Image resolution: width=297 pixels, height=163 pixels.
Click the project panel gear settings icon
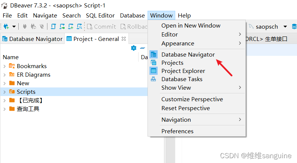pos(133,48)
